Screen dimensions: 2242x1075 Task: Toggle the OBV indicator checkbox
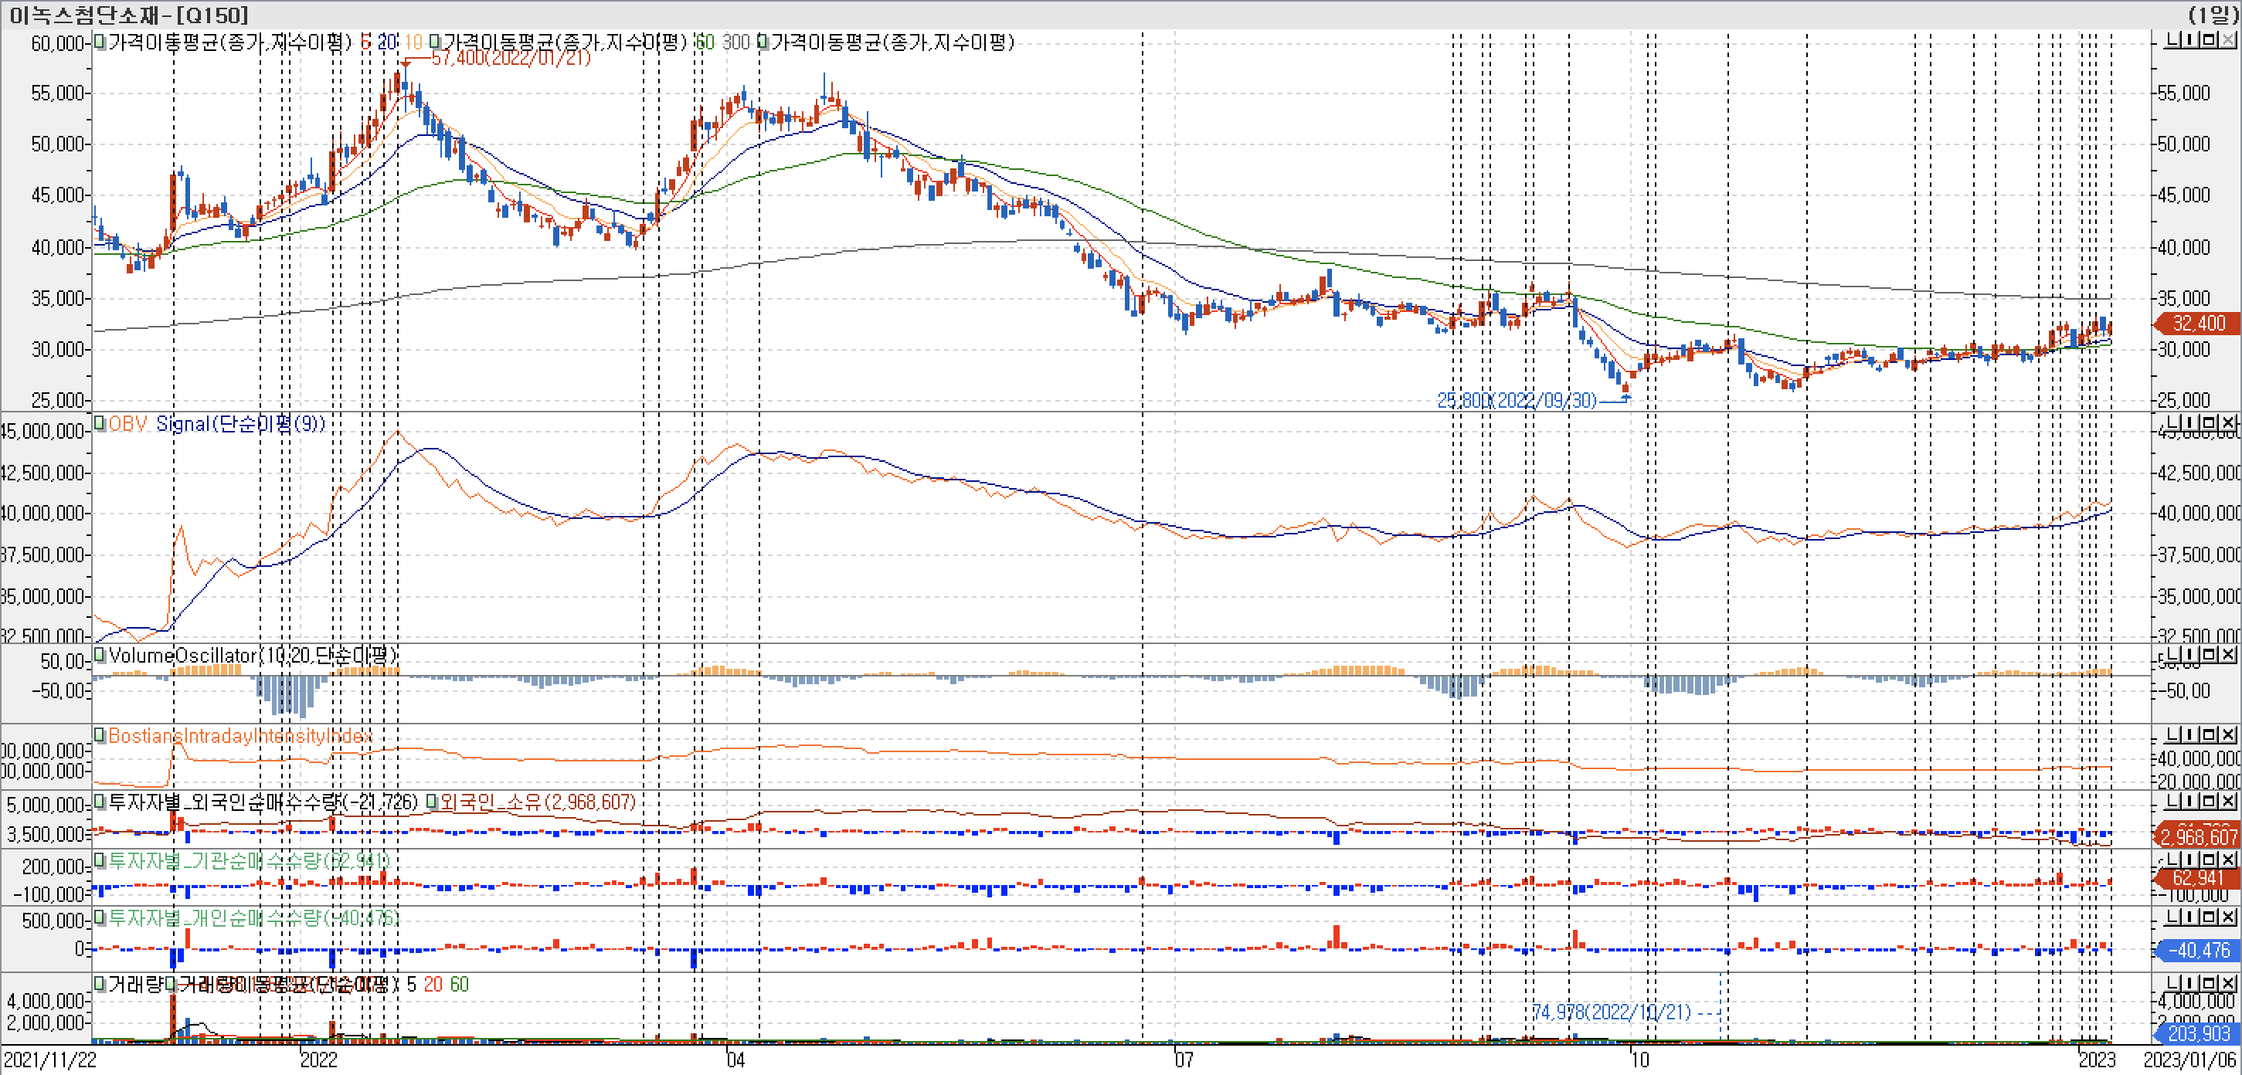coord(100,422)
